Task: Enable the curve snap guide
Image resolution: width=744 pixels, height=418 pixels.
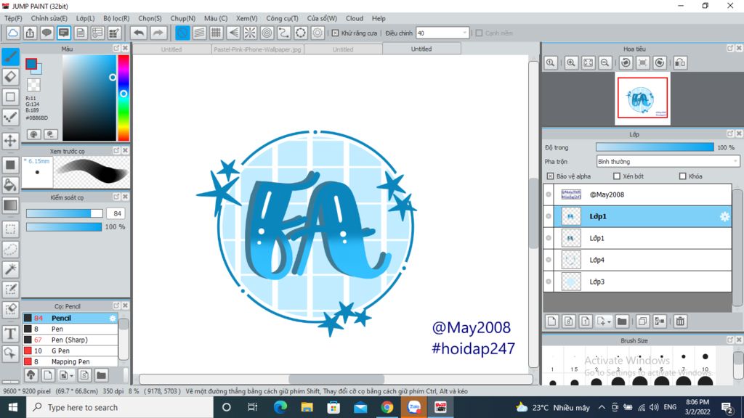Action: coord(284,33)
